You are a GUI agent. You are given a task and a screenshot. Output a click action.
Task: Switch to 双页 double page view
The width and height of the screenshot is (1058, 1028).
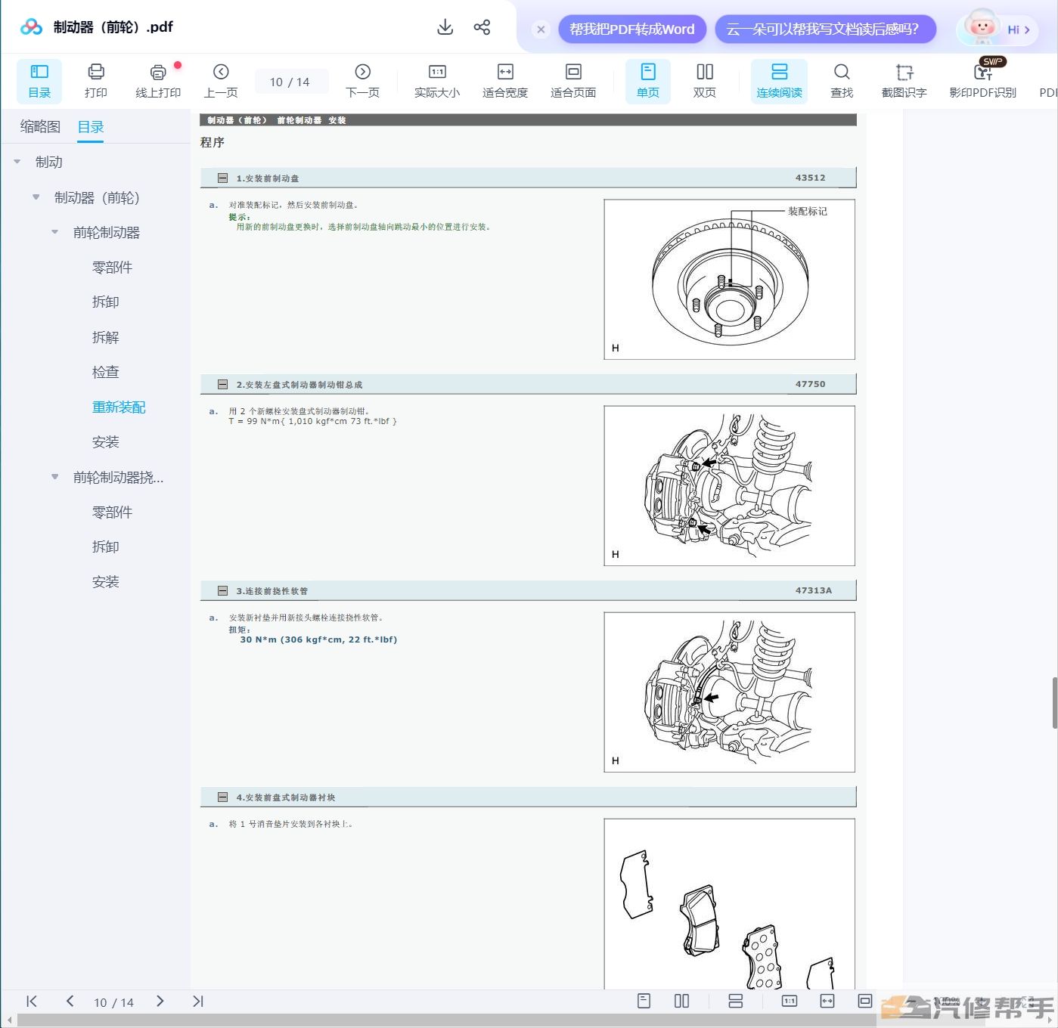coord(705,81)
